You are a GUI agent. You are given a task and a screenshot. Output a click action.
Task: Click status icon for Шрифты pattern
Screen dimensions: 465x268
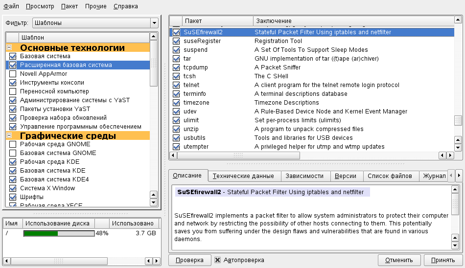click(x=13, y=197)
